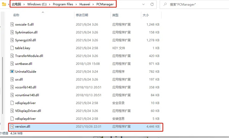Viewport: 229px width, 138px height.
Task: Expand the chevron after Huawei breadcrumb
Action: coord(93,4)
